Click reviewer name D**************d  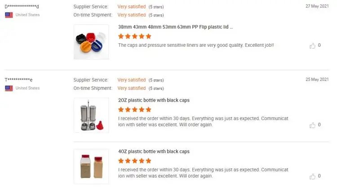(x=22, y=6)
